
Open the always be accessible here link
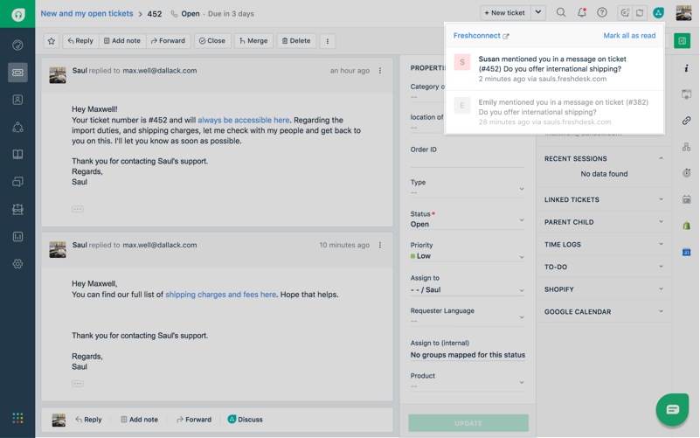[x=243, y=120]
